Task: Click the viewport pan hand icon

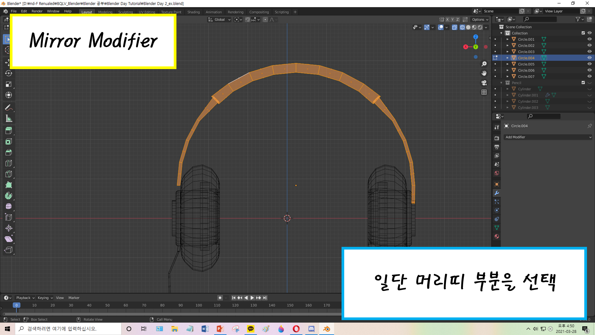Action: (484, 73)
